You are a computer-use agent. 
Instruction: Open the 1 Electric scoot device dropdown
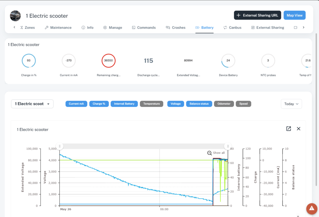tap(32, 104)
